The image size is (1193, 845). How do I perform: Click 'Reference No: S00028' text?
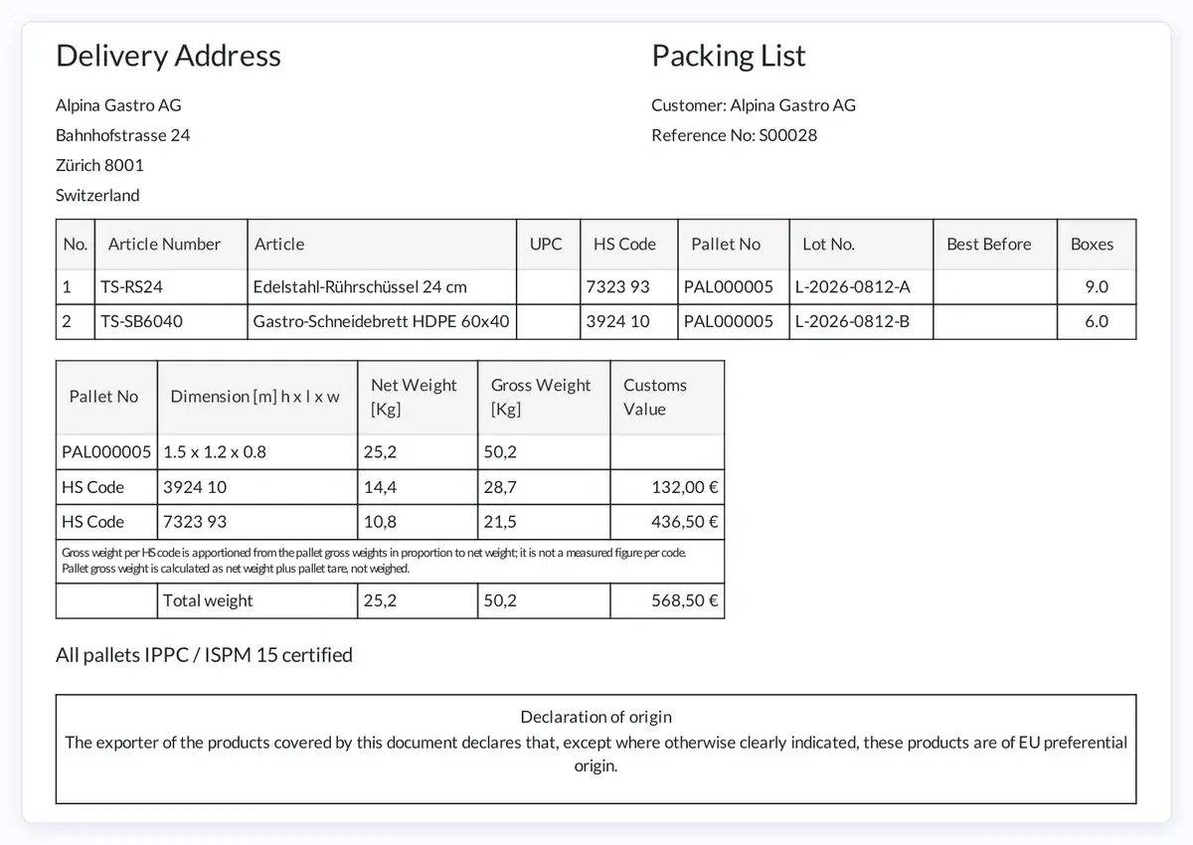[x=735, y=135]
